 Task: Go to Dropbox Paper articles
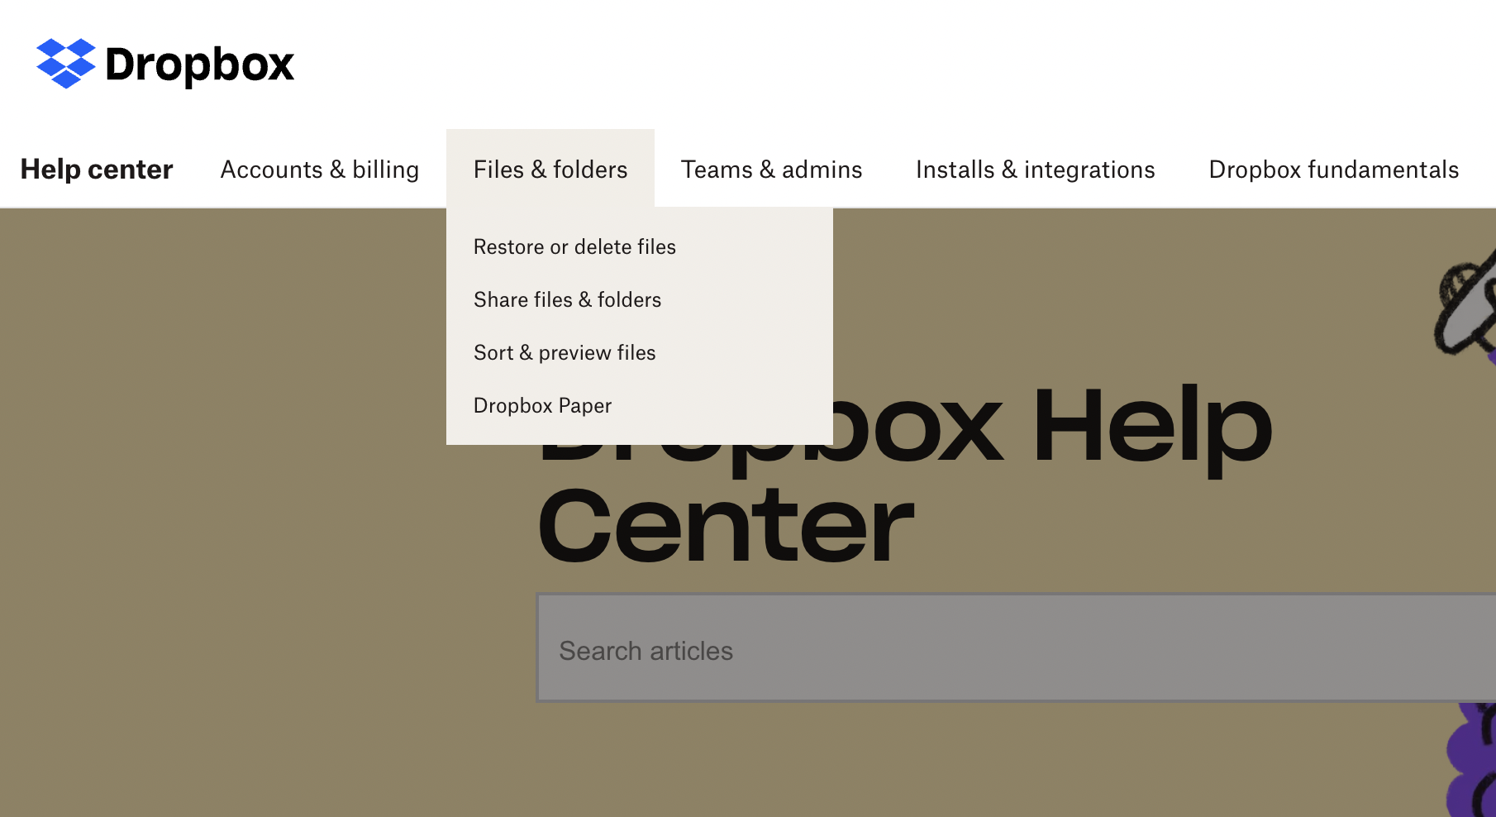pyautogui.click(x=543, y=405)
